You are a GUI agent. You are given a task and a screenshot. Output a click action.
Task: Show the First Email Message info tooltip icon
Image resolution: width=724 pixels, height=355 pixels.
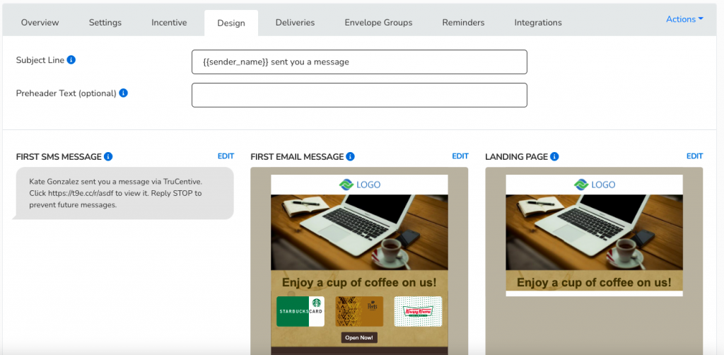[x=351, y=156]
